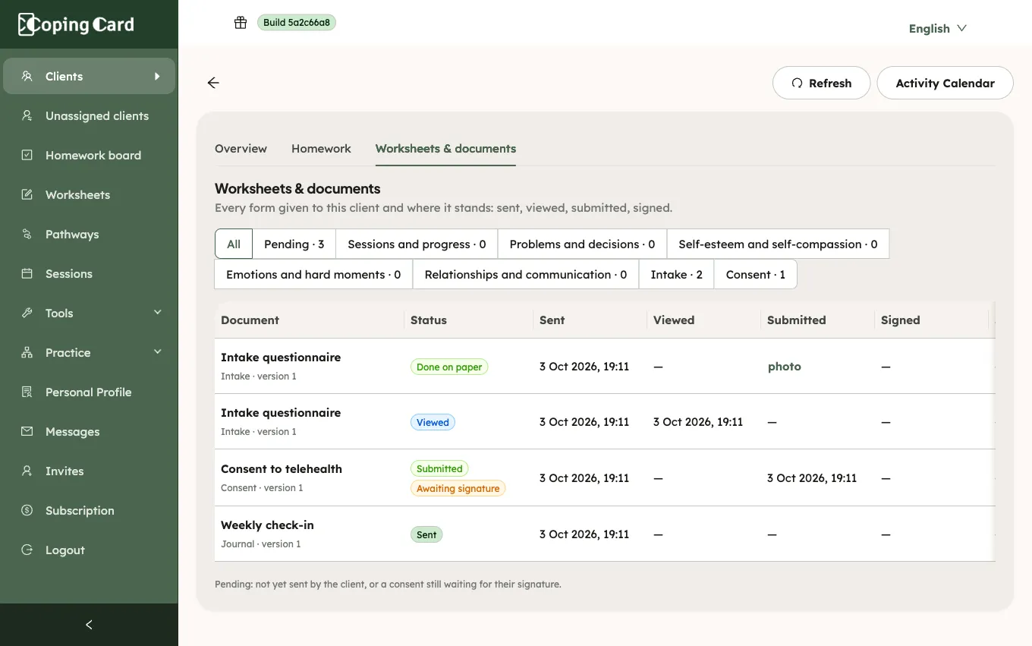1032x646 pixels.
Task: Click the gift icon beside the build badge
Action: (241, 23)
